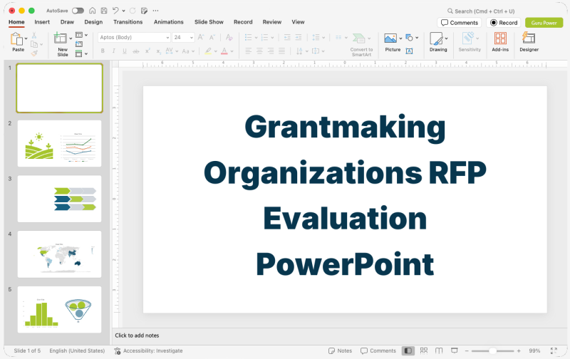Viewport: 570px width, 359px height.
Task: Switch to Slide Sorter view in status bar
Action: [x=424, y=350]
